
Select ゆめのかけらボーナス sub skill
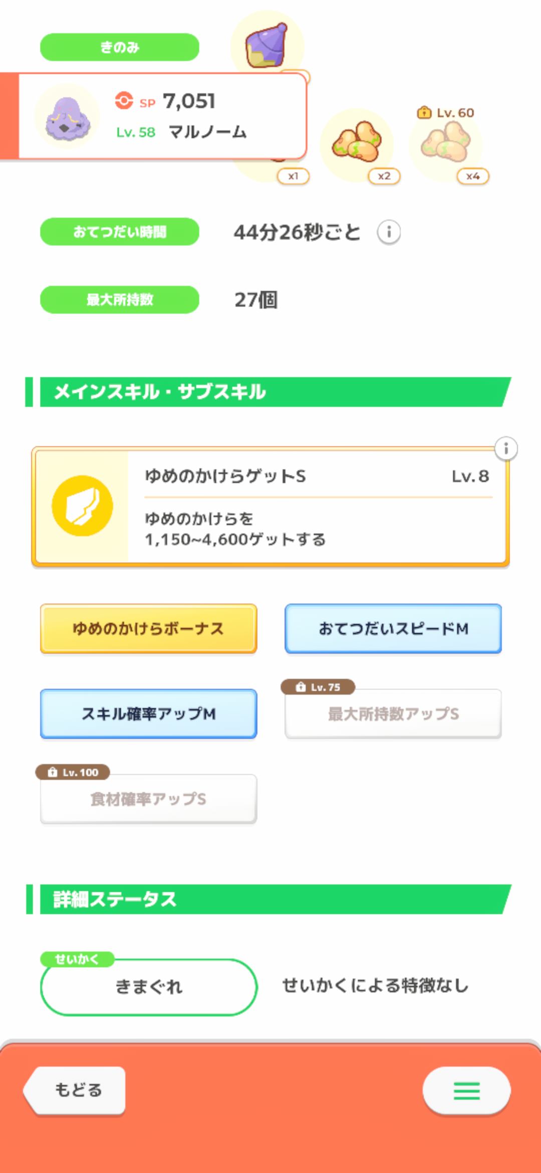149,629
